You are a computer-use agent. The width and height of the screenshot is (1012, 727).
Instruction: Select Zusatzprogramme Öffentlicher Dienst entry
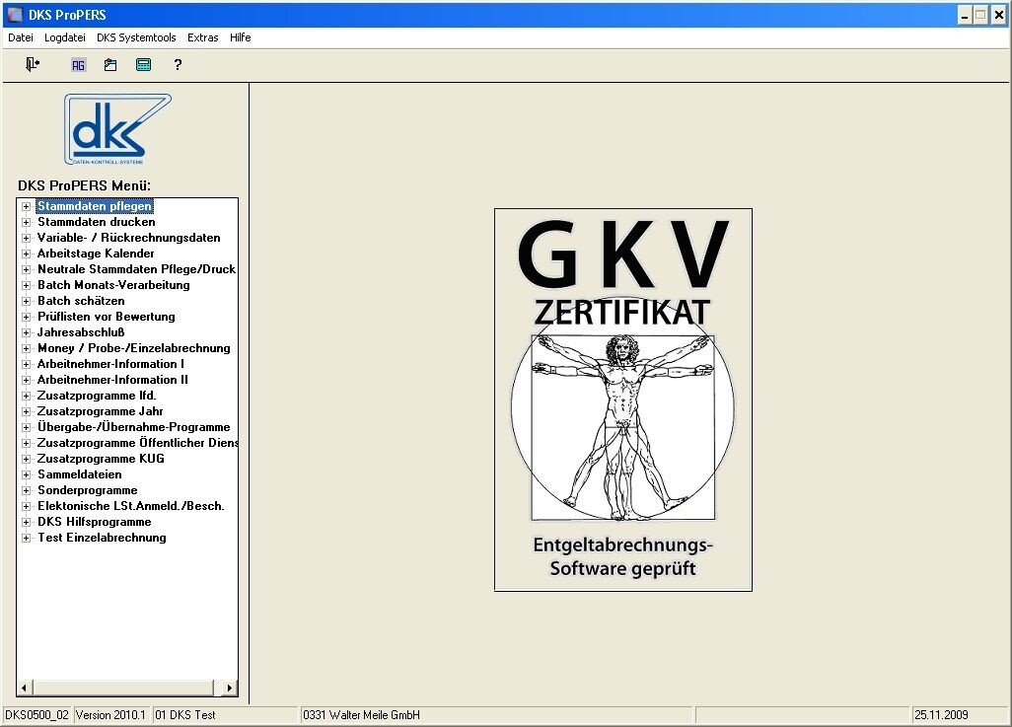(x=137, y=443)
